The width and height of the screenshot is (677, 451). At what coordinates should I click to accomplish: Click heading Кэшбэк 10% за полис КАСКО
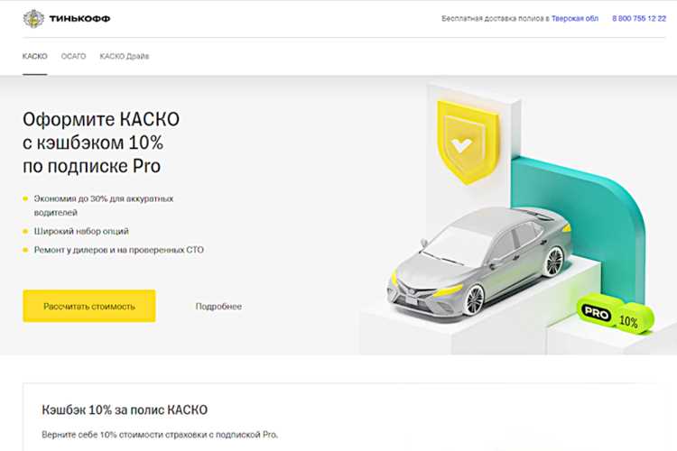point(125,410)
